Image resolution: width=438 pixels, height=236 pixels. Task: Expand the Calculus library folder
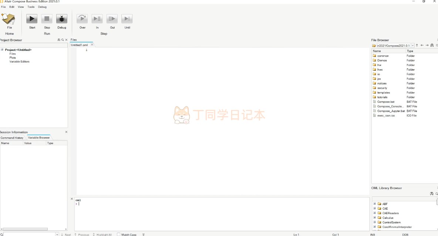[x=375, y=217]
